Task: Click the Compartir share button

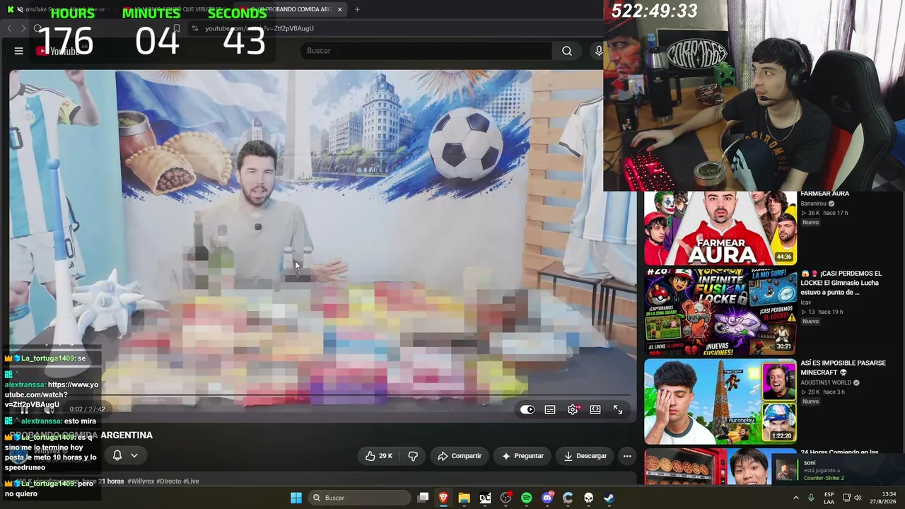Action: pos(460,456)
